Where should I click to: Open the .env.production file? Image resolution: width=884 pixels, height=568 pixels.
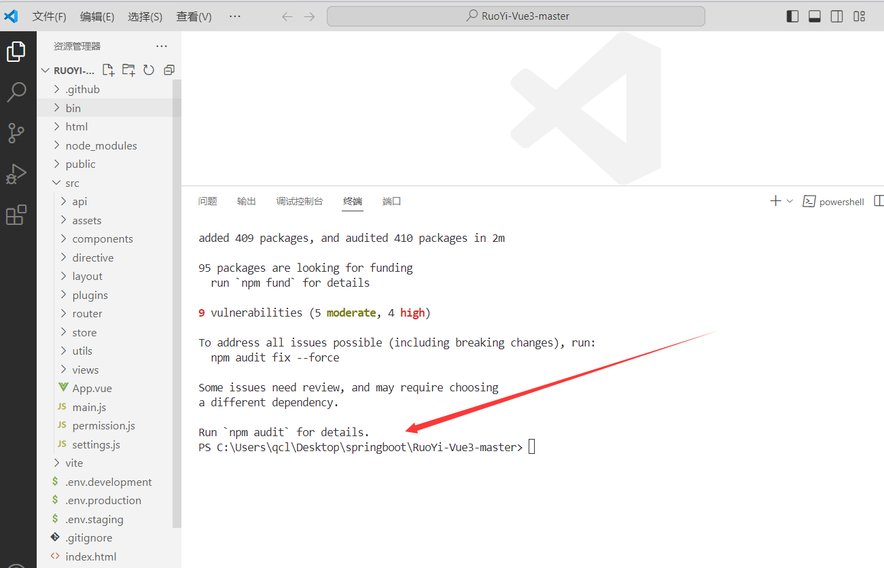(109, 500)
